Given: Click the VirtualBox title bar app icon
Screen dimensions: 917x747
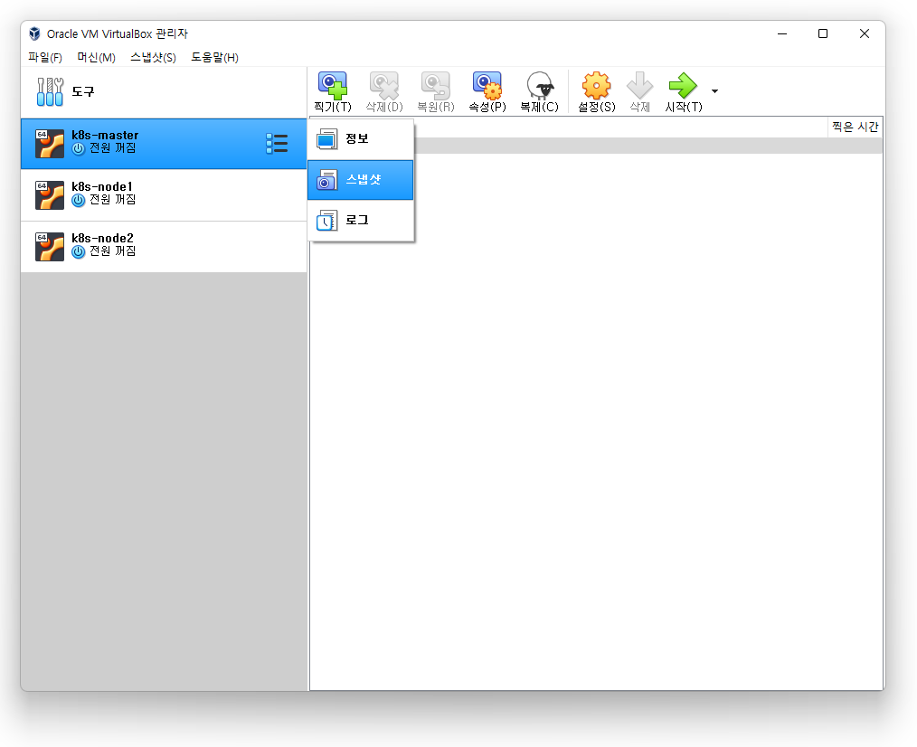Looking at the screenshot, I should pos(35,33).
